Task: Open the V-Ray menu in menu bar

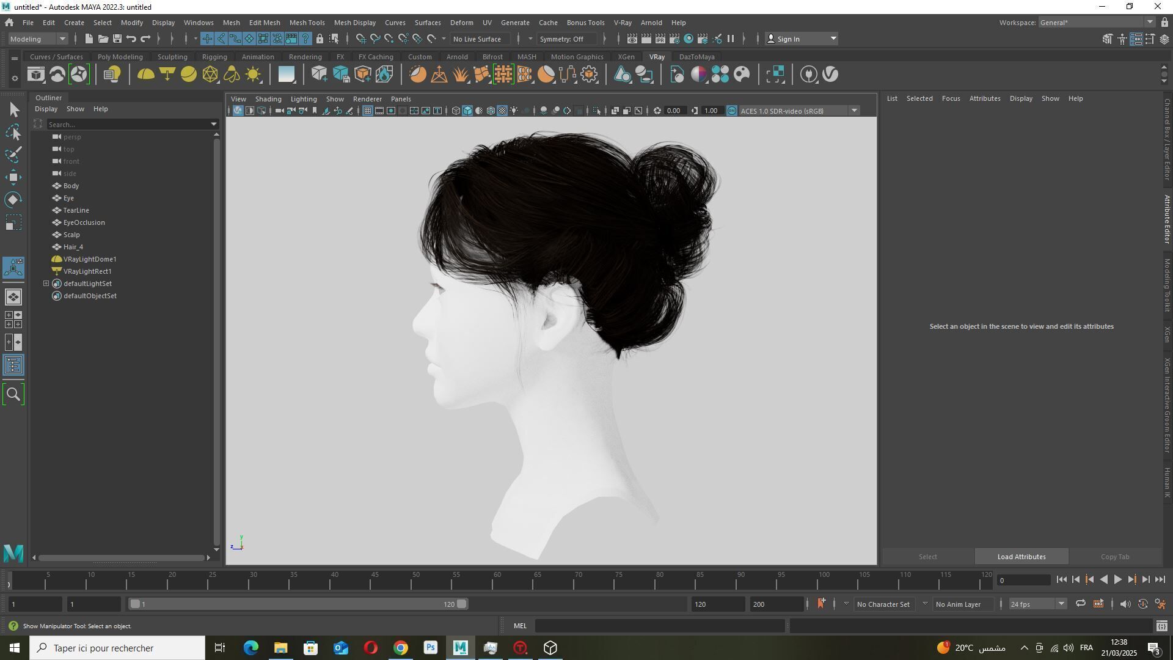Action: point(622,23)
